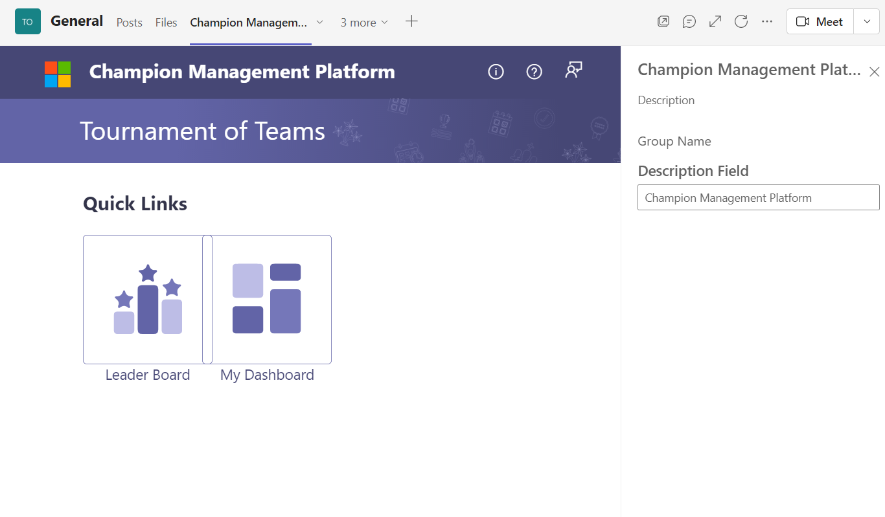
Task: Switch to the Files tab
Action: [x=166, y=22]
